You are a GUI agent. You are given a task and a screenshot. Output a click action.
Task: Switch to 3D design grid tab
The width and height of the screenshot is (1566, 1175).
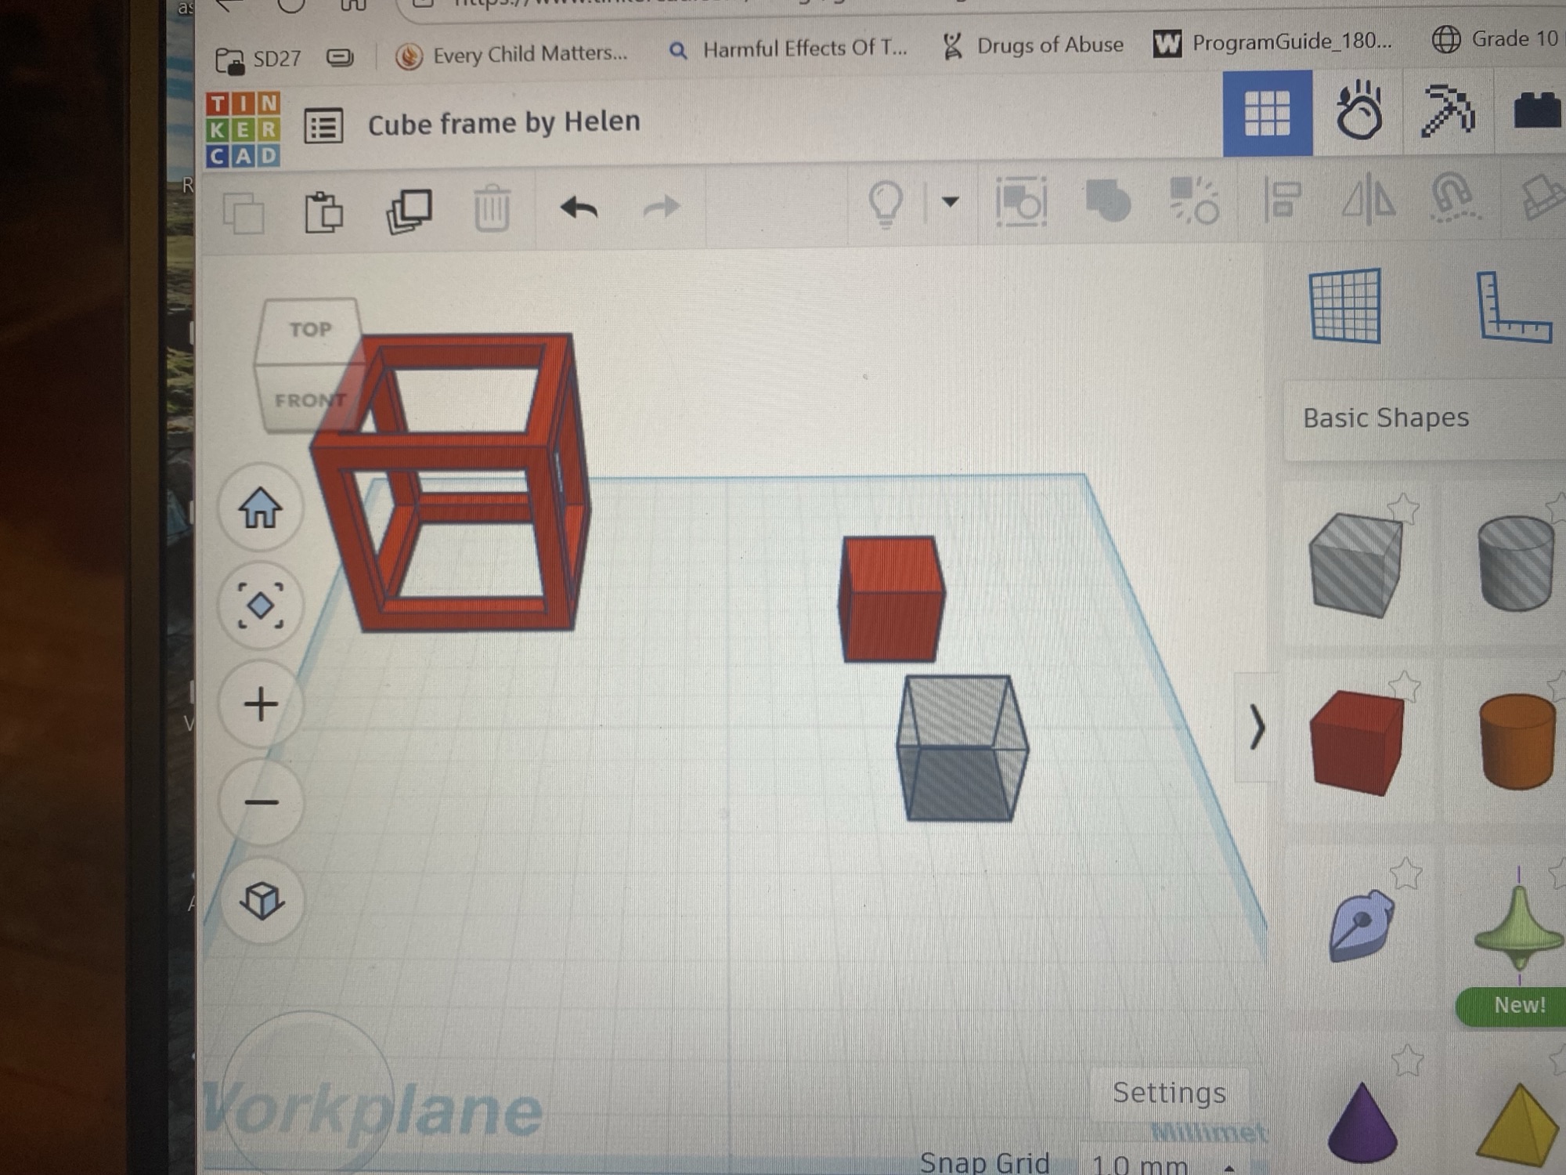pyautogui.click(x=1267, y=114)
